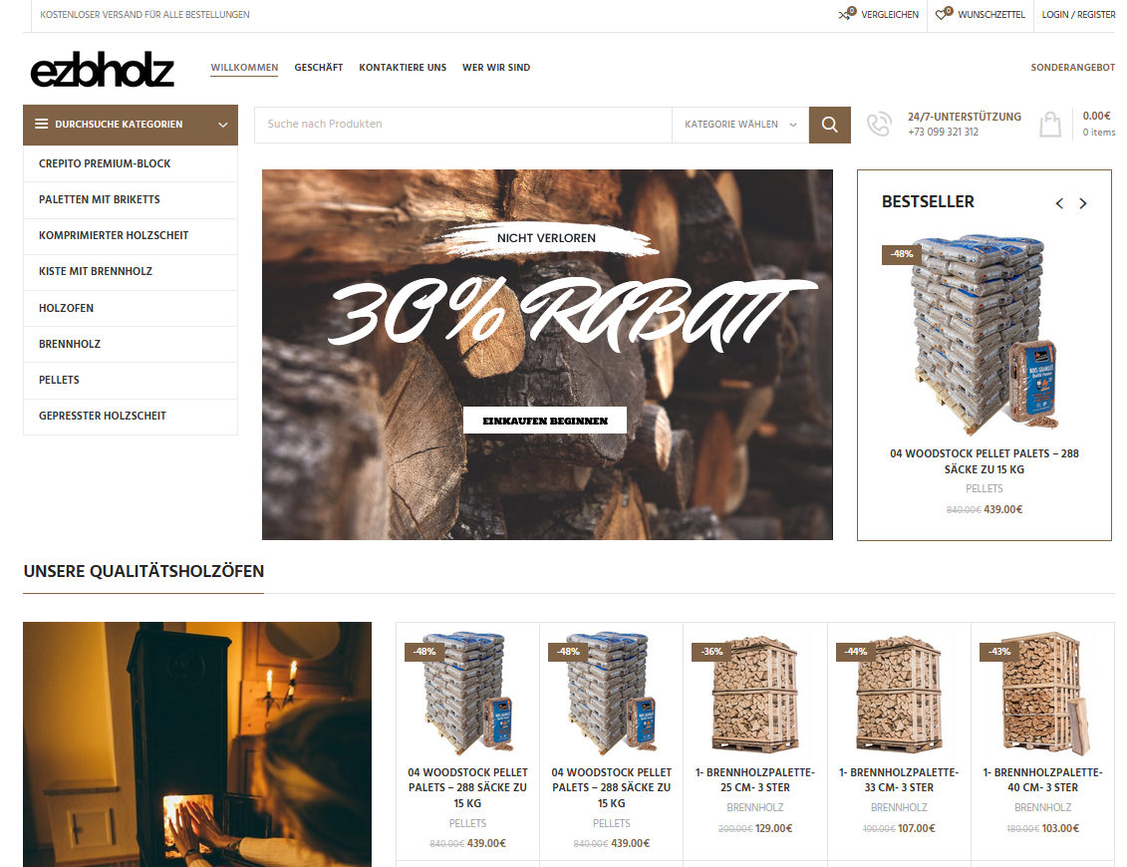Viewport: 1127px width, 867px height.
Task: Collapse the Durchsuche Kategorien chevron
Action: (x=223, y=125)
